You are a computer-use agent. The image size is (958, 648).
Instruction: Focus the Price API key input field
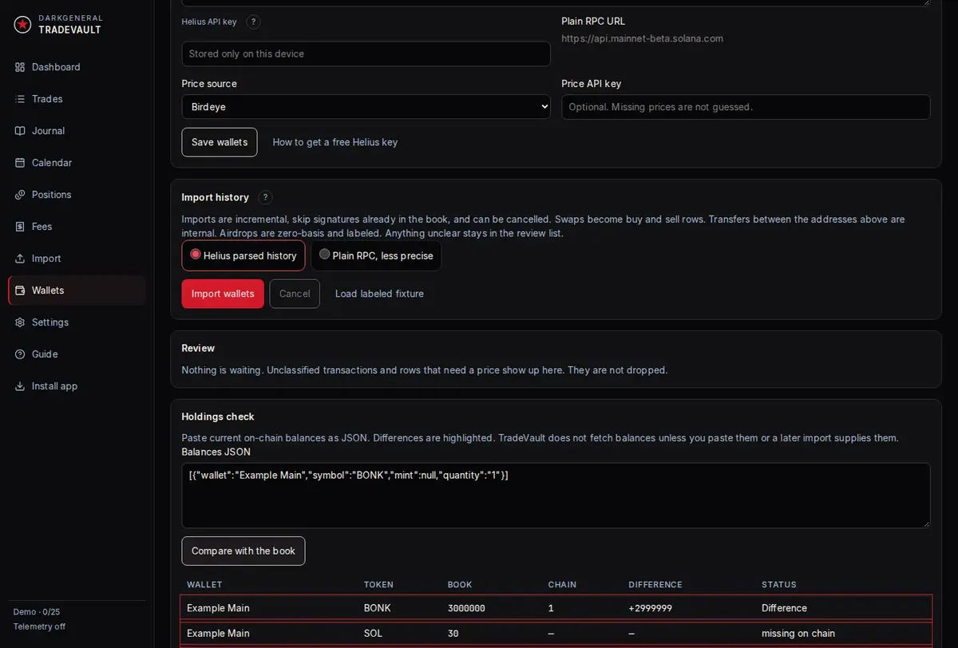coord(746,107)
